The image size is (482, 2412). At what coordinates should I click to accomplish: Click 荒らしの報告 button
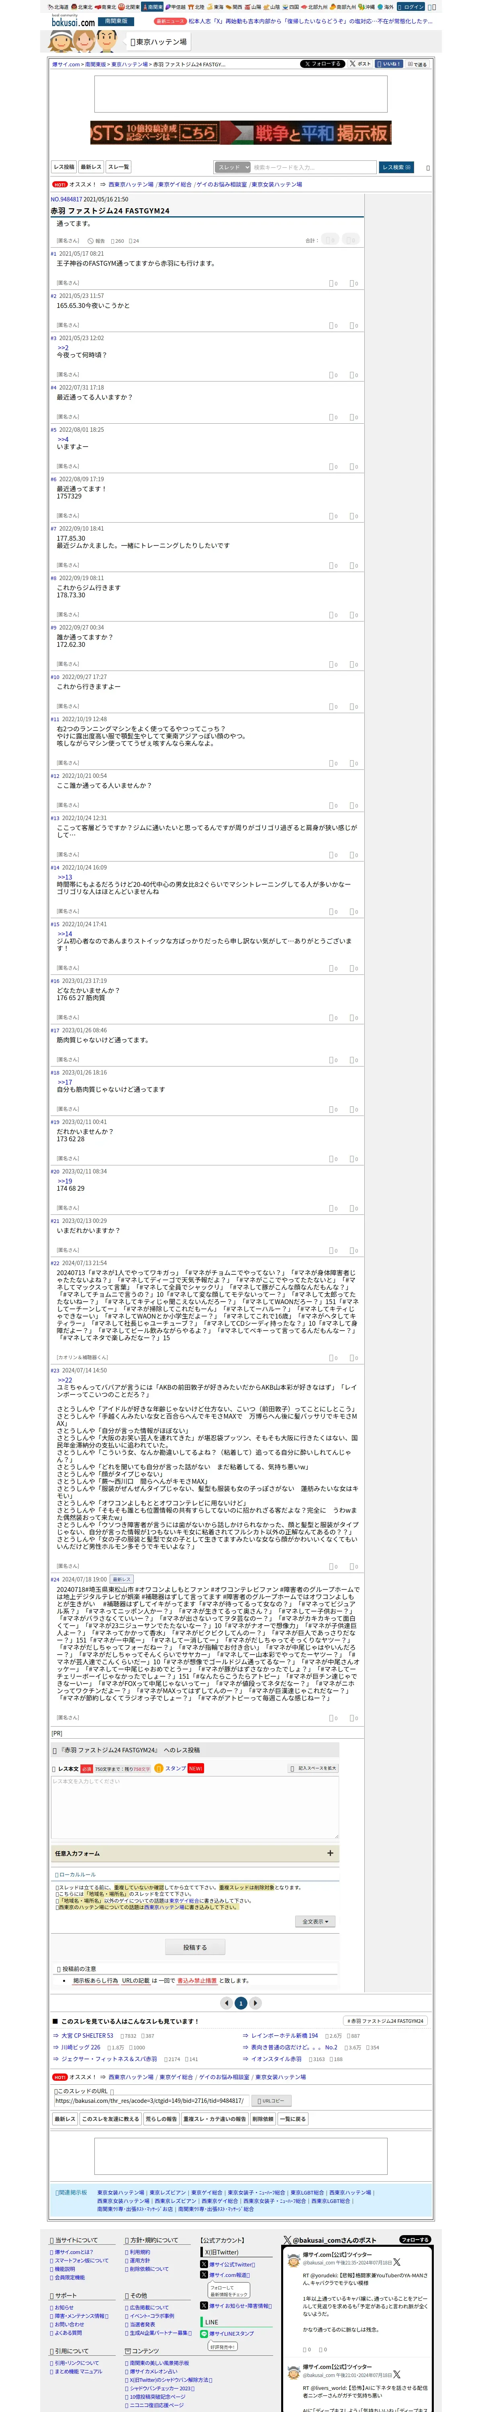click(162, 2119)
